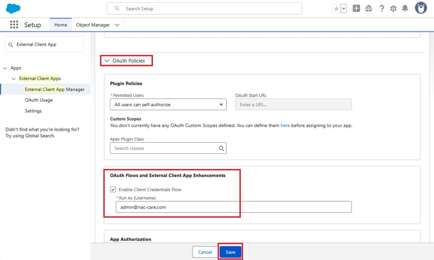The height and width of the screenshot is (260, 434).
Task: Open the Notifications bell
Action: 405,9
